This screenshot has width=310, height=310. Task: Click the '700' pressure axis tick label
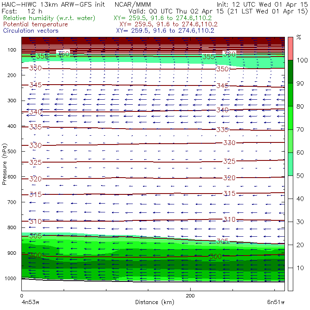(x=12, y=202)
